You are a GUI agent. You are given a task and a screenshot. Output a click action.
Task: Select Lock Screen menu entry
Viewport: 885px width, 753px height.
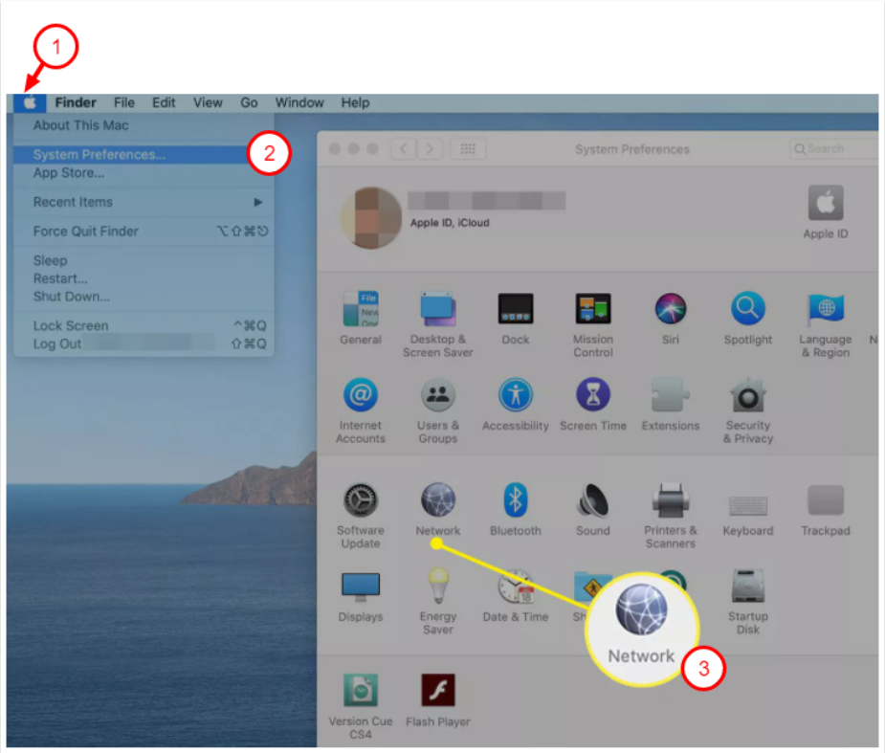144,325
